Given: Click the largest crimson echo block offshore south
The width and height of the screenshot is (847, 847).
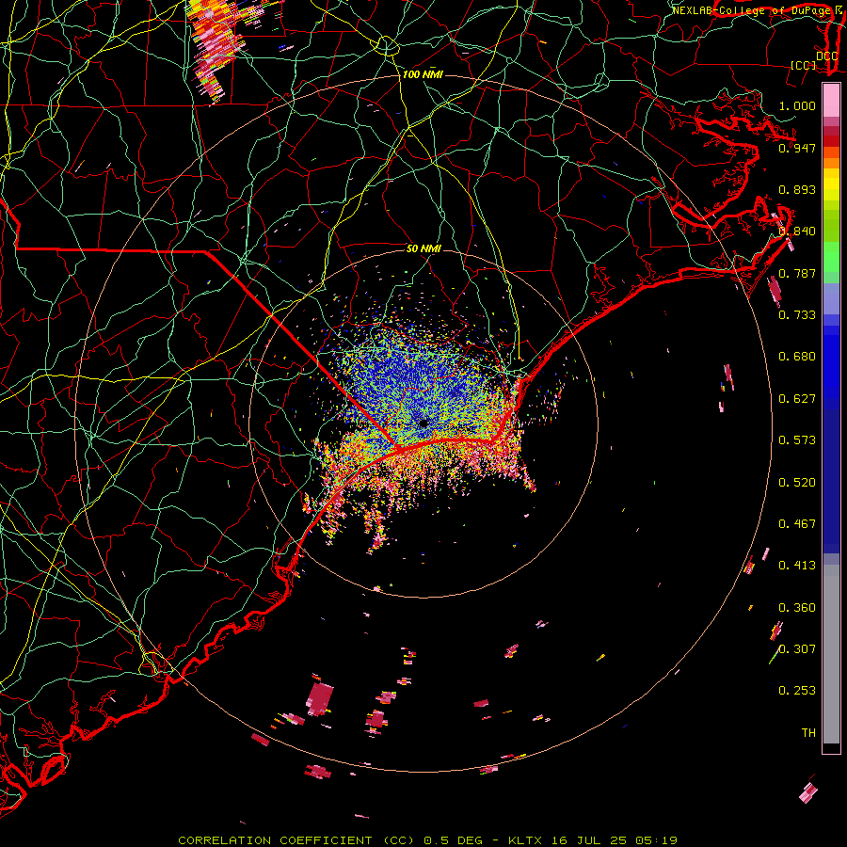Looking at the screenshot, I should [320, 699].
